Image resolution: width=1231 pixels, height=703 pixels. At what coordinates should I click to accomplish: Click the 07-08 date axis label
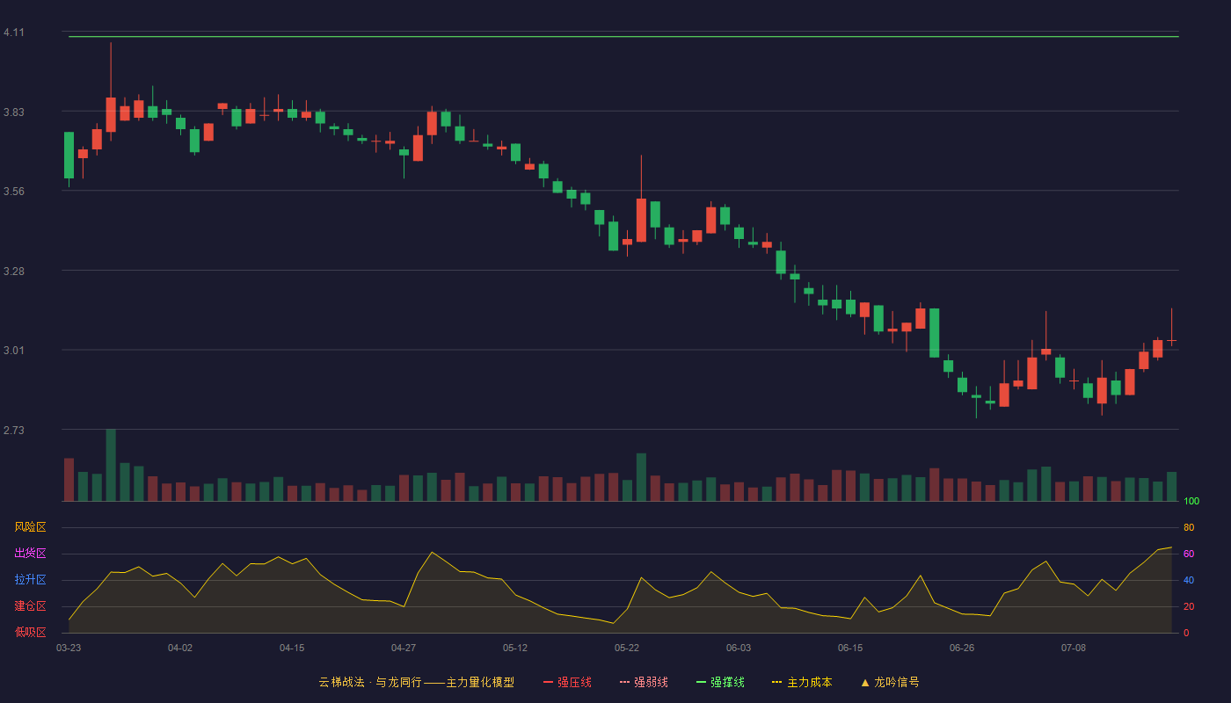point(1074,648)
